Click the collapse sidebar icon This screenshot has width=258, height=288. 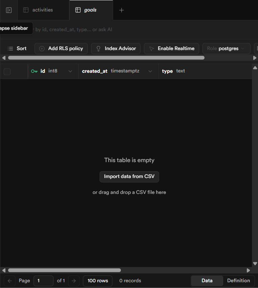[x=9, y=10]
